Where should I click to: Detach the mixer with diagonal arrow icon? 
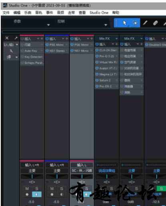[x=16, y=38]
